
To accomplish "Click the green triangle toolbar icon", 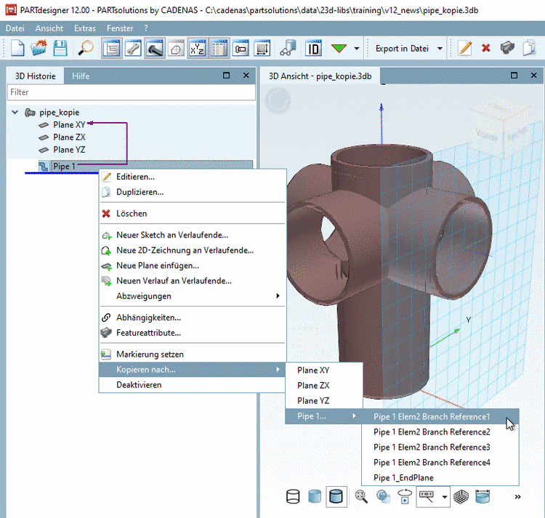I will coord(339,48).
